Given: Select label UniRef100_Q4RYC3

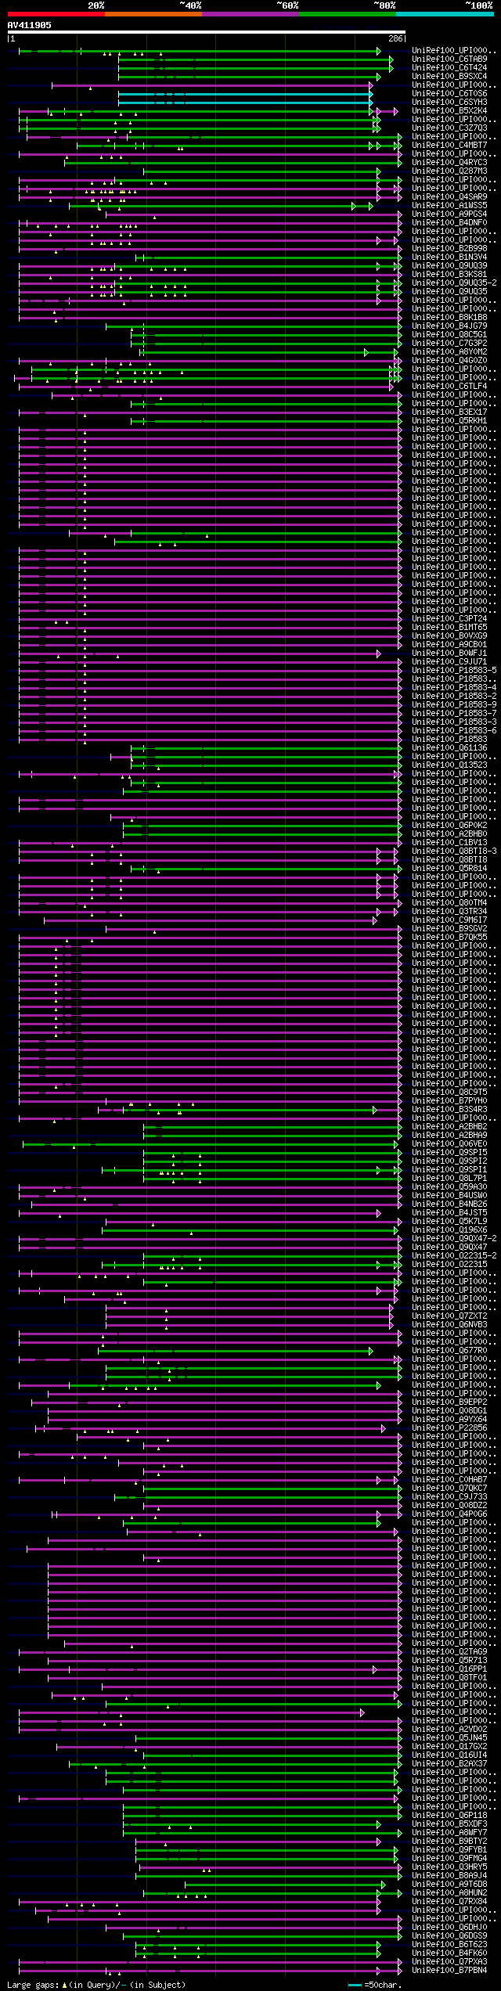Looking at the screenshot, I should pos(449,162).
